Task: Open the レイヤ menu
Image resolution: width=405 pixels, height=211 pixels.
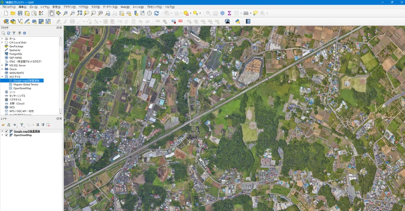Action: tap(45, 7)
